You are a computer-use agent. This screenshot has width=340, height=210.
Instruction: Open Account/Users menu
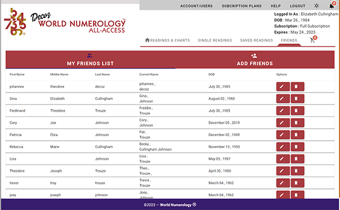coord(196,6)
